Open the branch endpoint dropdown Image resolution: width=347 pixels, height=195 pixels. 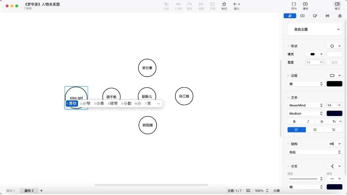coord(335,179)
